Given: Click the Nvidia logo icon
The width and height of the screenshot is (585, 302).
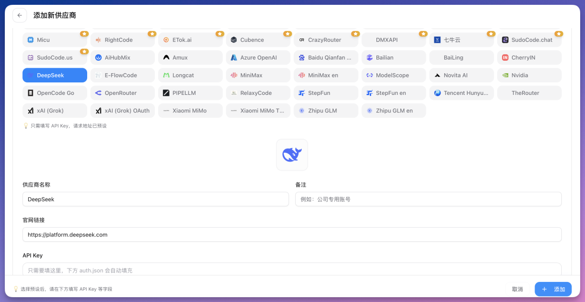Looking at the screenshot, I should 505,75.
